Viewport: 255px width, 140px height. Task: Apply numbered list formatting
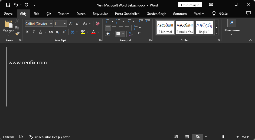point(118,21)
